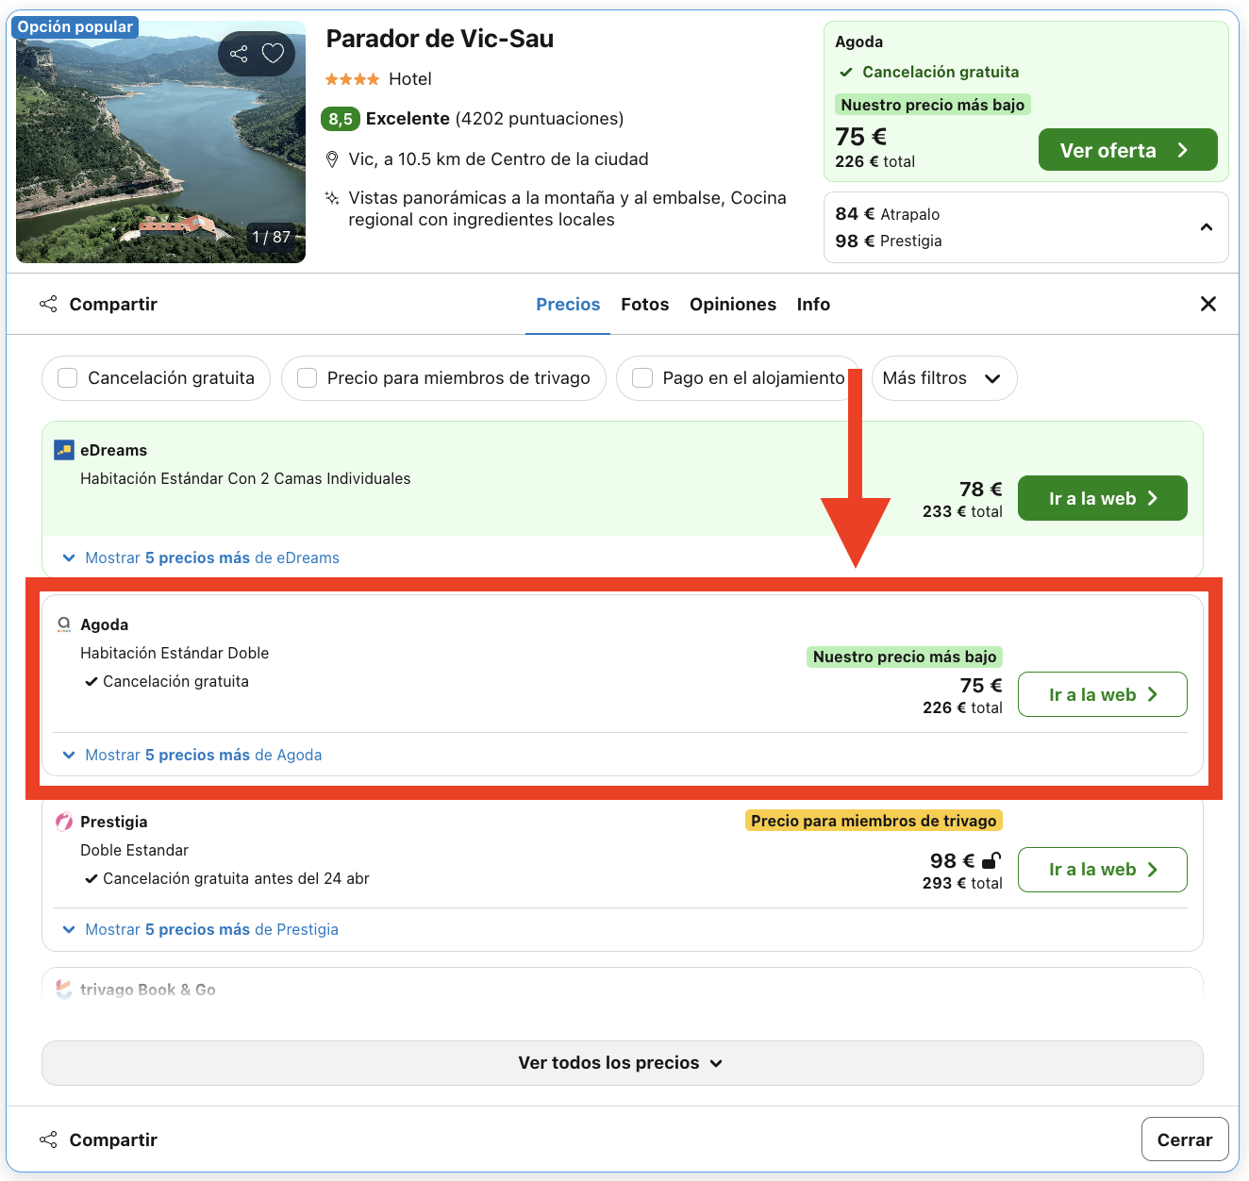1249x1181 pixels.
Task: Click the Cerrar button
Action: click(x=1185, y=1139)
